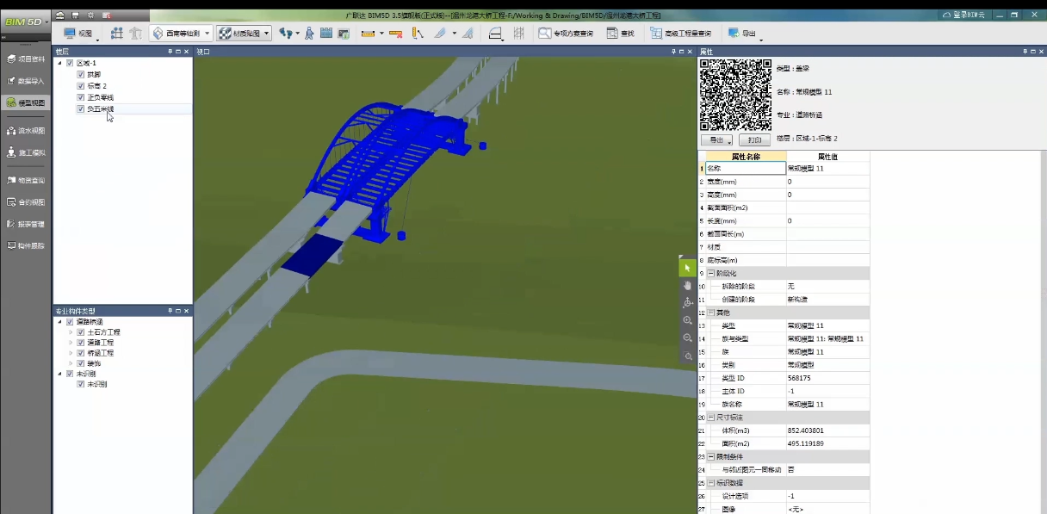Open 流水视图 in the left sidebar
Viewport: 1047px width, 514px height.
26,131
